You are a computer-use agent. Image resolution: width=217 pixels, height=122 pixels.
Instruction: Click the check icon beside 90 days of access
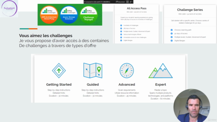[x=172, y=34]
